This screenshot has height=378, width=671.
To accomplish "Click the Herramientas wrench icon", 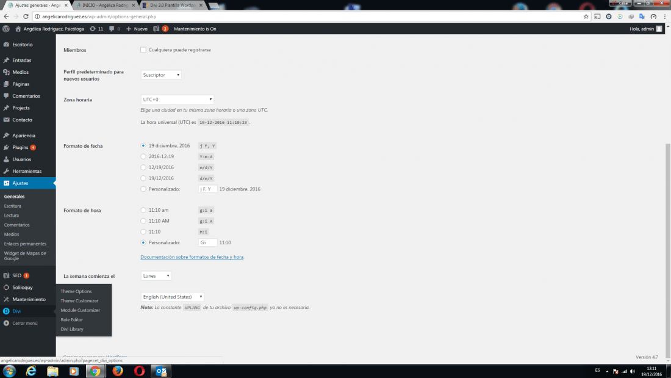I will pos(7,171).
